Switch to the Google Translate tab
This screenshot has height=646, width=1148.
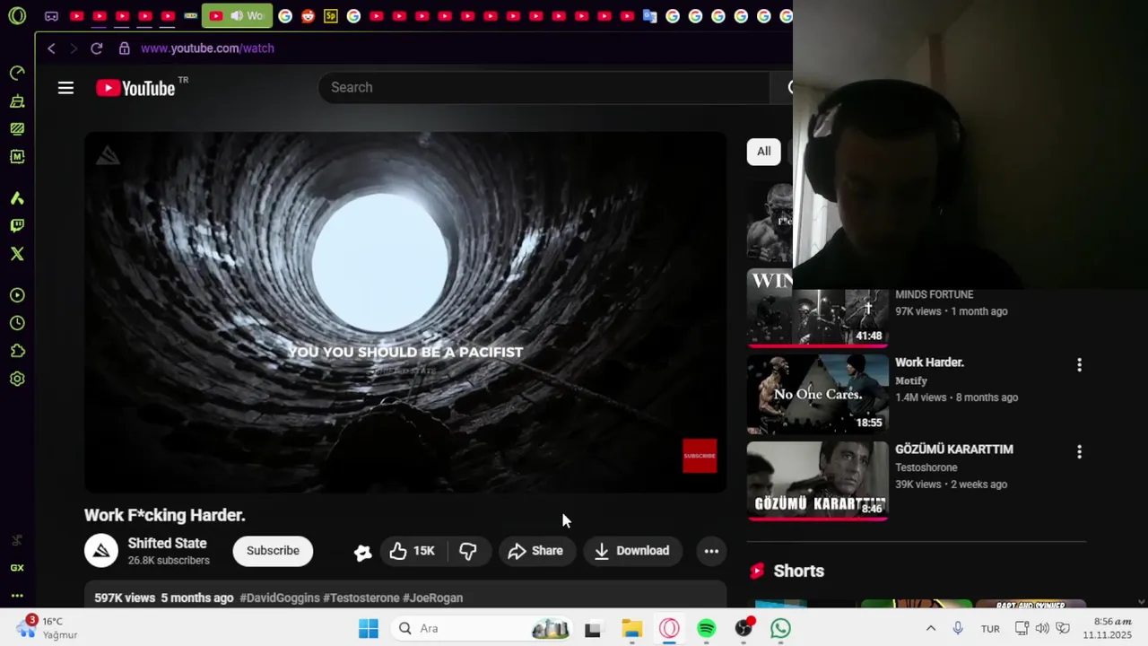[650, 16]
